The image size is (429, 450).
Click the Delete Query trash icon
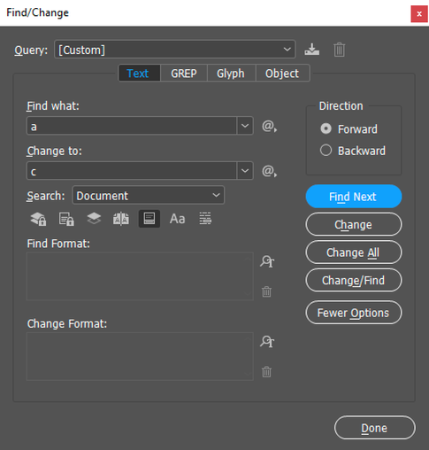tap(339, 50)
